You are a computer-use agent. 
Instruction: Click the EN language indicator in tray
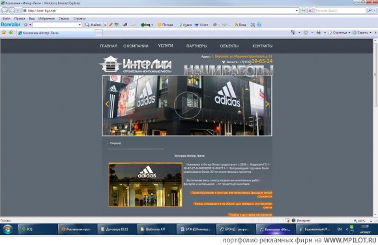(340, 229)
